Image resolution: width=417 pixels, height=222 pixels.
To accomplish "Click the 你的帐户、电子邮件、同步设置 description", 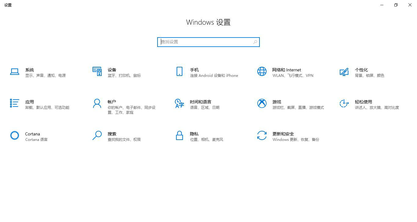I will point(132,110).
